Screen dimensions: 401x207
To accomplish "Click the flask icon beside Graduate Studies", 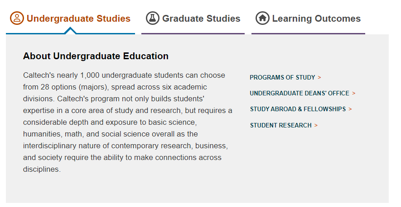I will (x=153, y=19).
